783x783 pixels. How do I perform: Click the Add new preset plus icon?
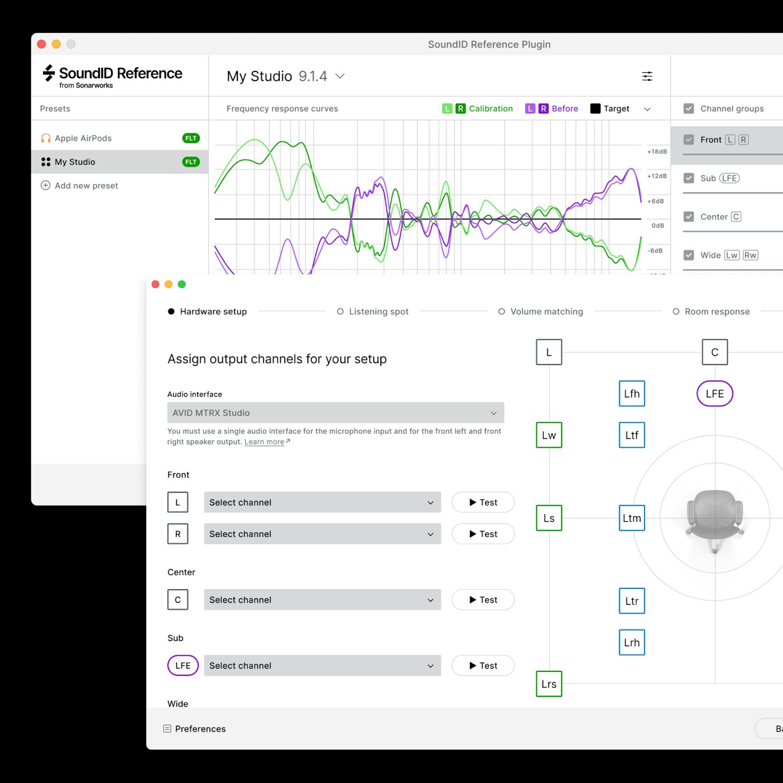(x=46, y=185)
